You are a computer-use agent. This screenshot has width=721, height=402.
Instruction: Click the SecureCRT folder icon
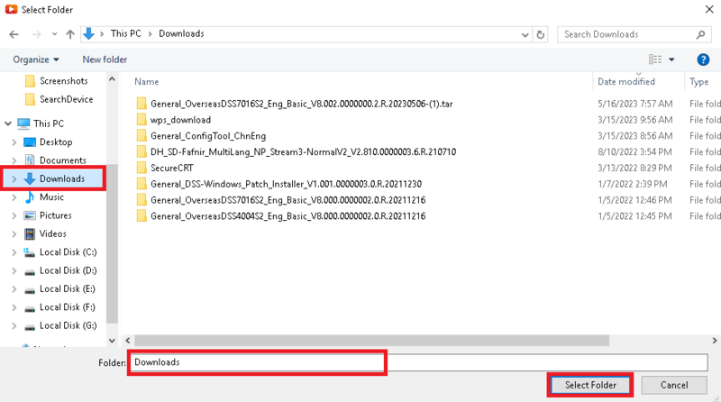(x=141, y=168)
